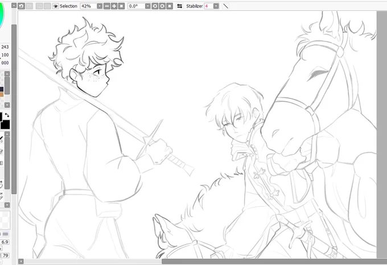
Task: Zoom out with the minus button
Action: [x=107, y=6]
